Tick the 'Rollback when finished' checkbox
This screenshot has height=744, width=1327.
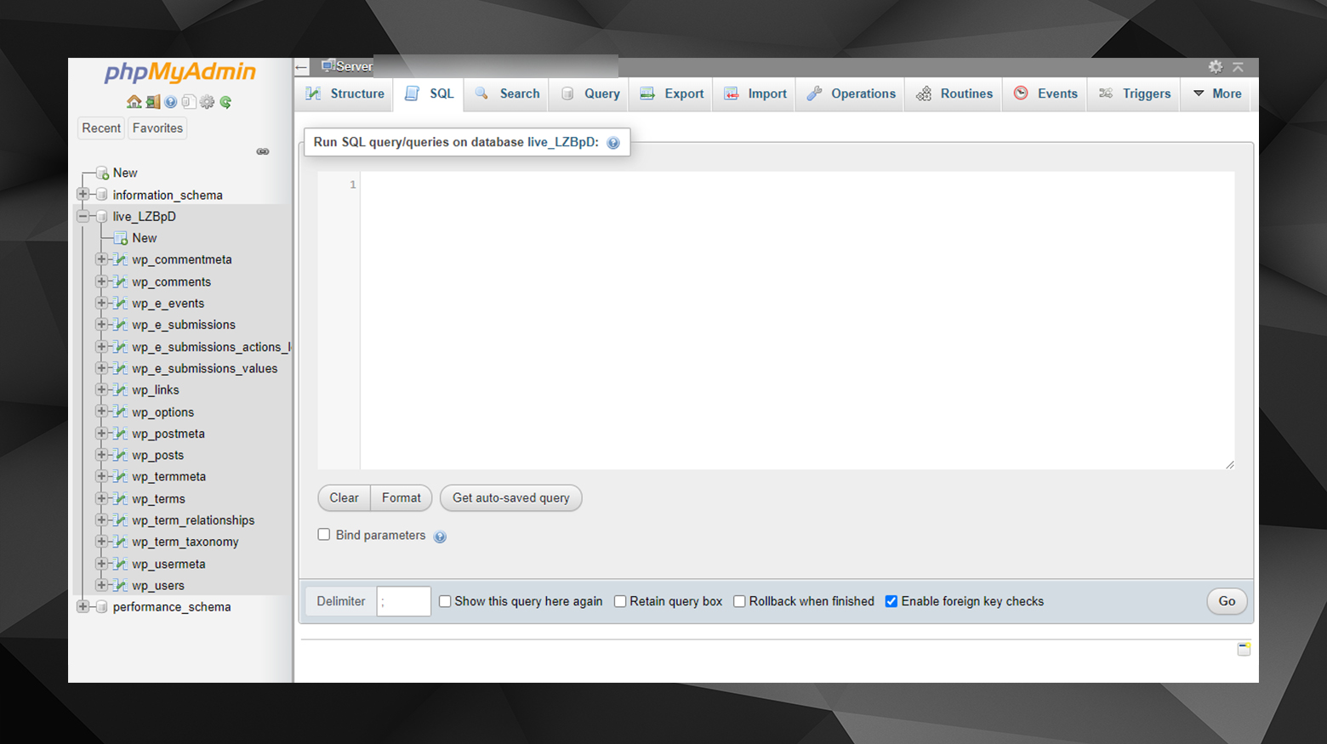pyautogui.click(x=739, y=601)
